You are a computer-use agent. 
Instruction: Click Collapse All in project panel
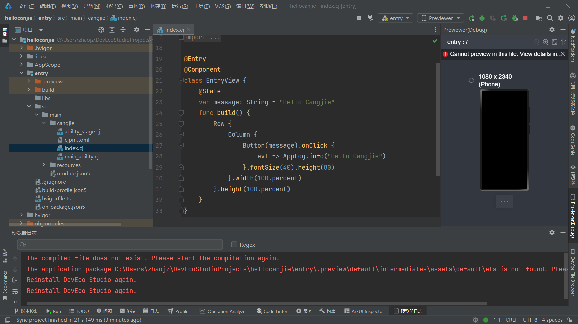pyautogui.click(x=123, y=30)
